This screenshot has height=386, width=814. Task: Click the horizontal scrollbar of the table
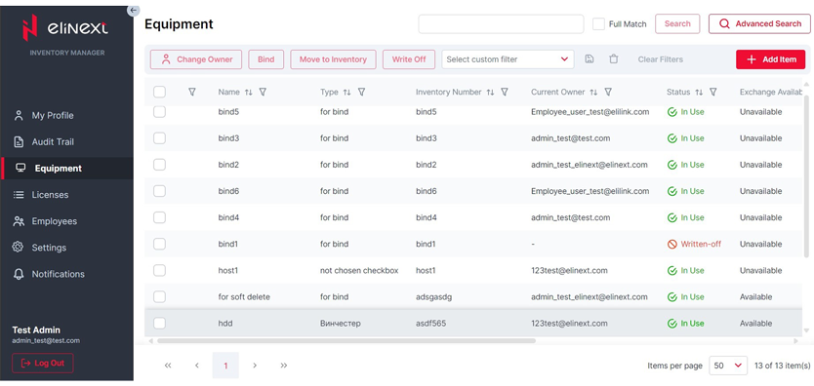(x=346, y=341)
